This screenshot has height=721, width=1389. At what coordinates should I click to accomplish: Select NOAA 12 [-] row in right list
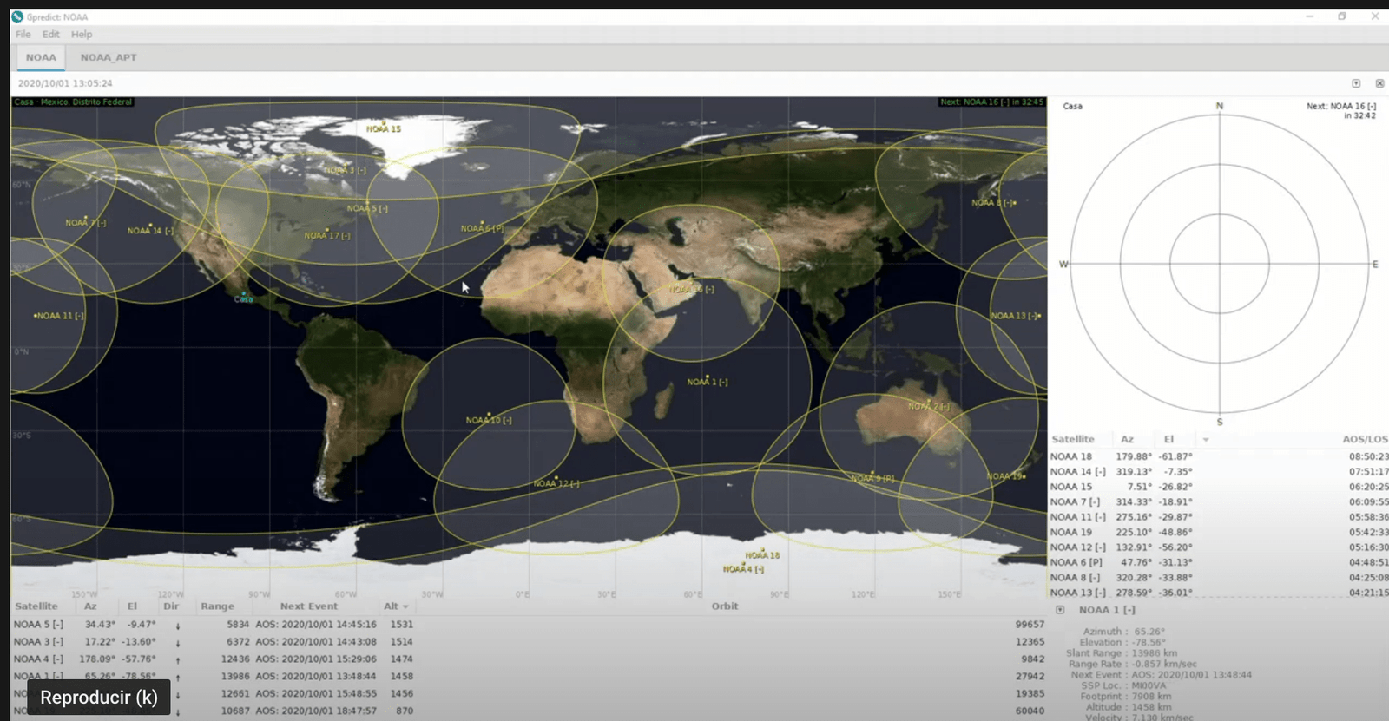coord(1219,547)
